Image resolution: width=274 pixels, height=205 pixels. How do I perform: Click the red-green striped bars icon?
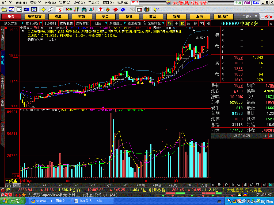76,9
